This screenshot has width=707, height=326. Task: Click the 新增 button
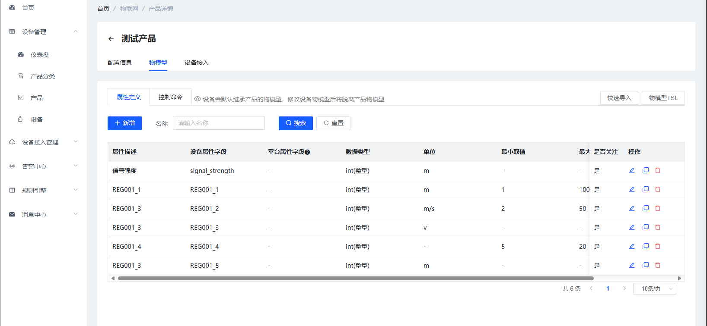click(x=124, y=123)
